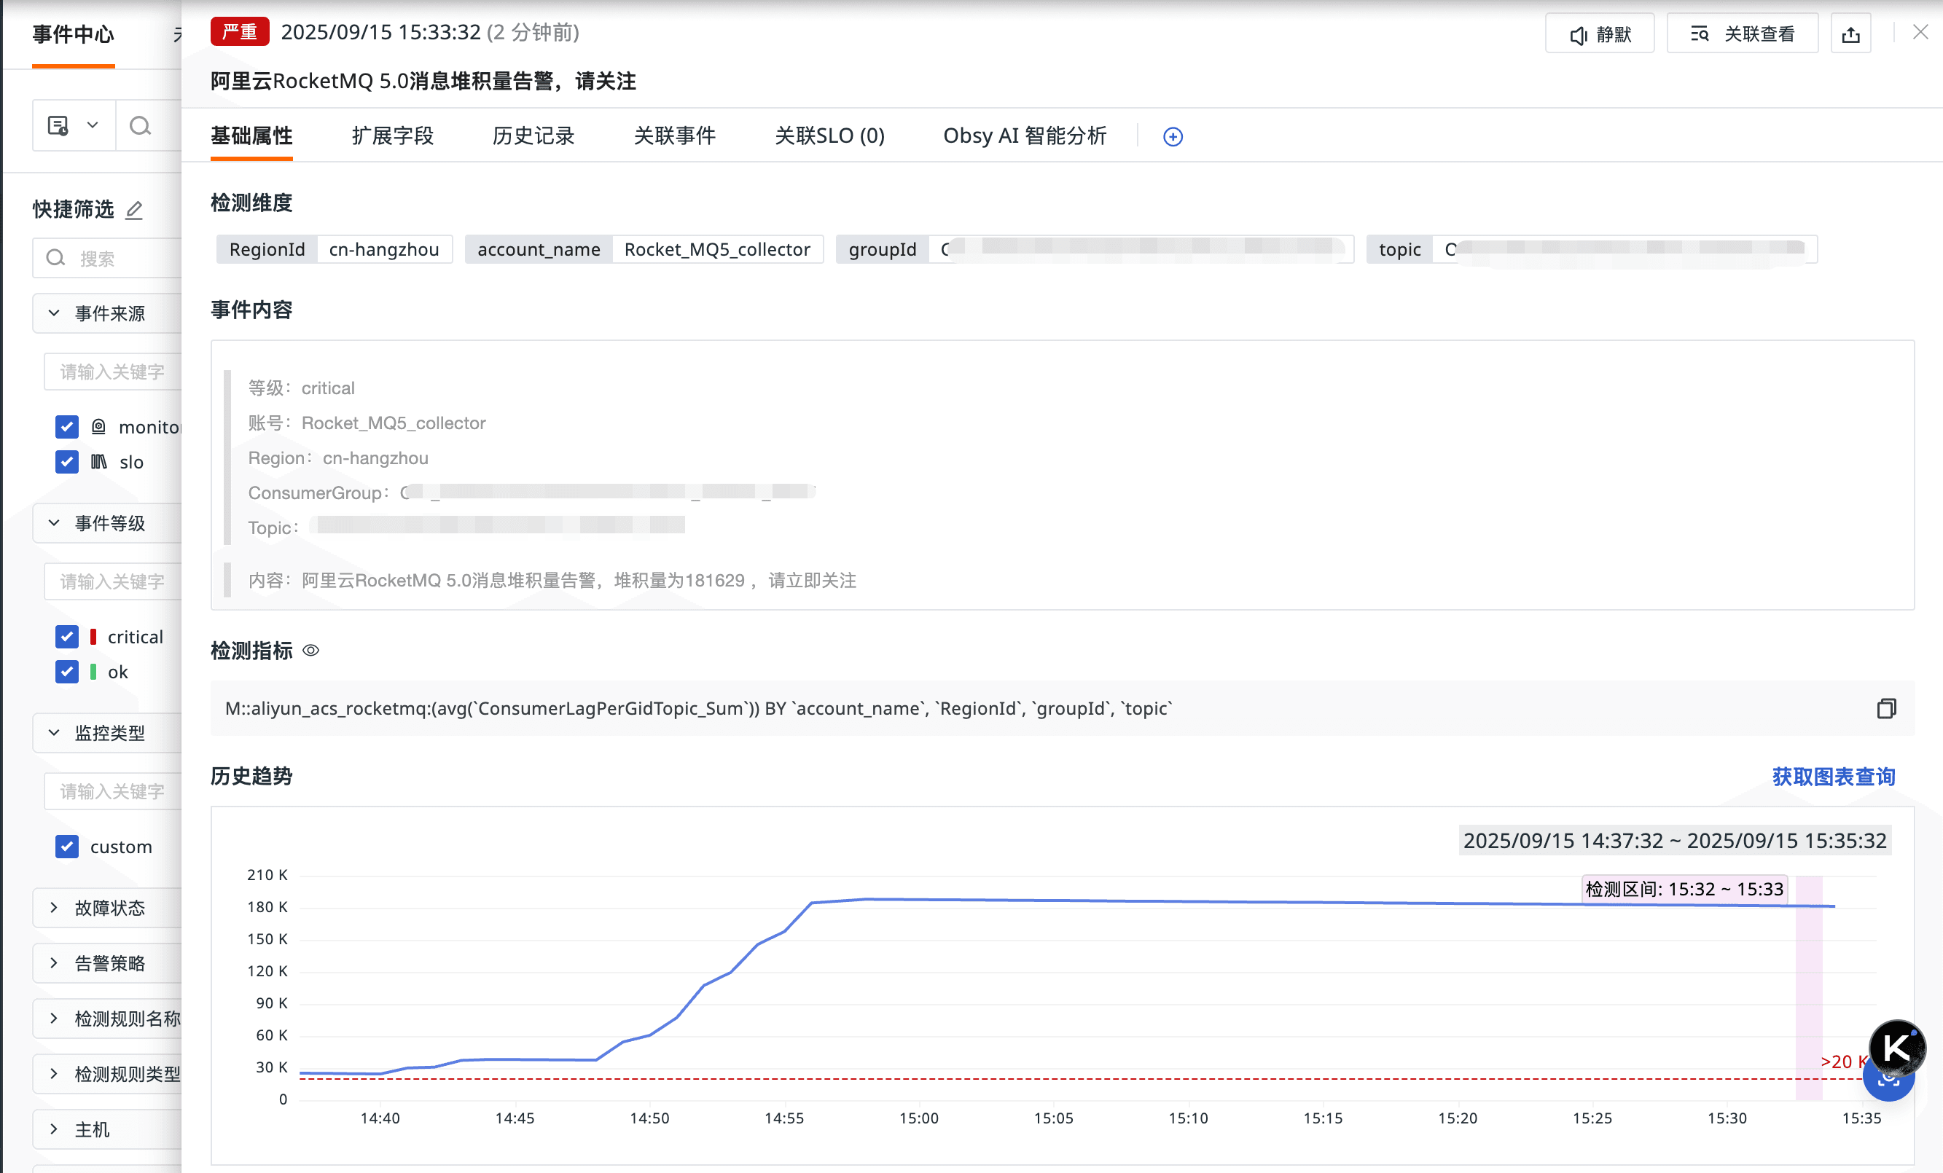Click the 获取图表查询 link
This screenshot has height=1173, width=1943.
pyautogui.click(x=1833, y=777)
